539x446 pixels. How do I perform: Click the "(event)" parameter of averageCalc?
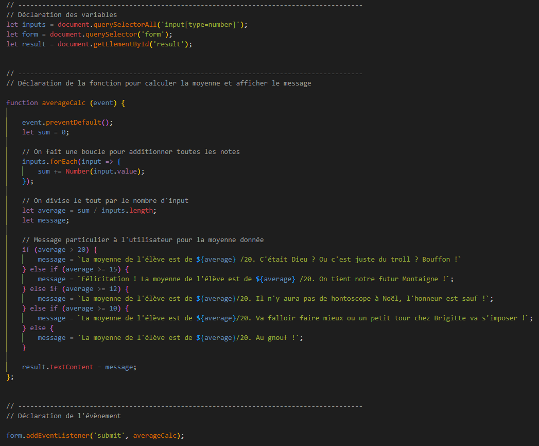pos(103,103)
